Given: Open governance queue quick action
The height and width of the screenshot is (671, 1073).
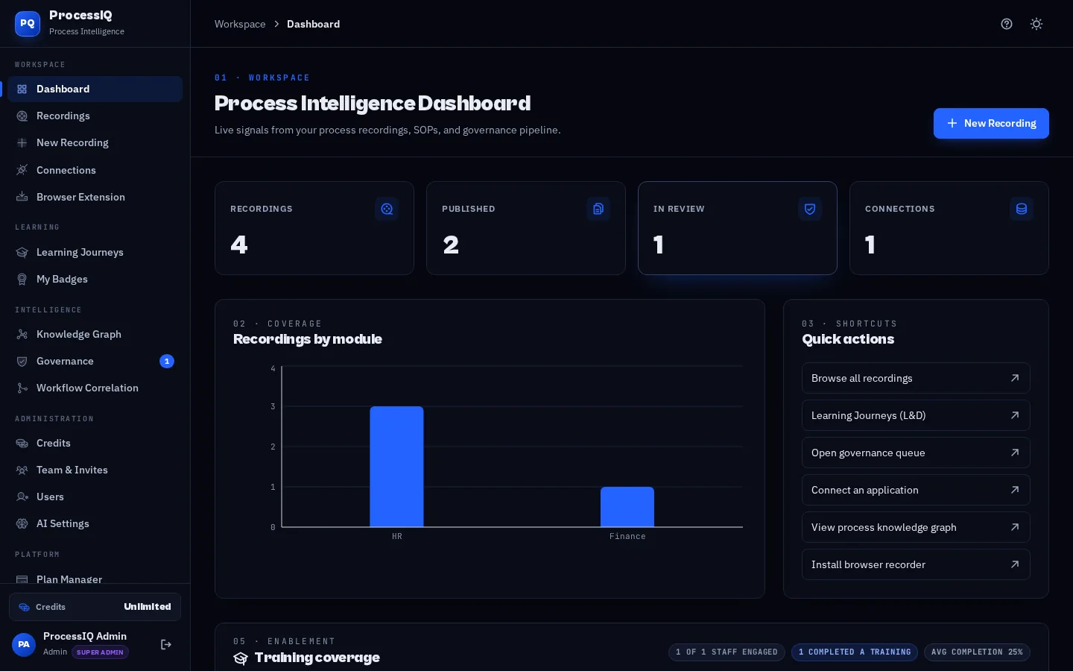Looking at the screenshot, I should click(916, 453).
